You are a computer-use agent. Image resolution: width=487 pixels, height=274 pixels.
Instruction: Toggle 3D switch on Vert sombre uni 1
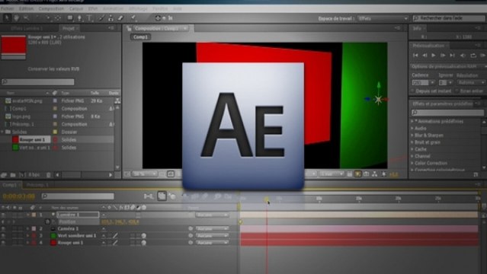click(x=144, y=236)
